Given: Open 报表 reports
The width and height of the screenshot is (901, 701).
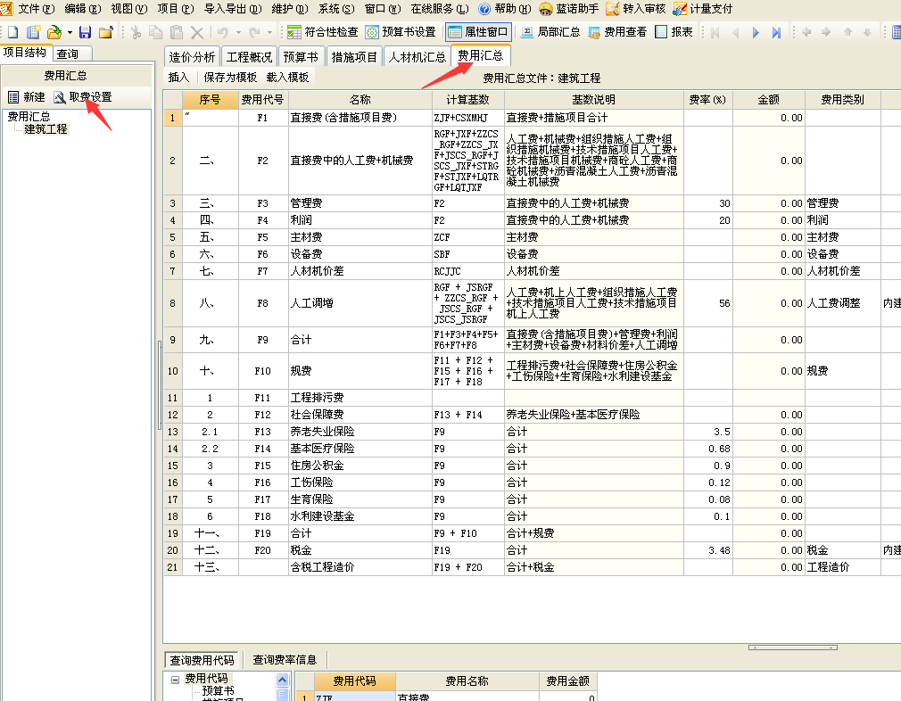Looking at the screenshot, I should click(x=674, y=32).
